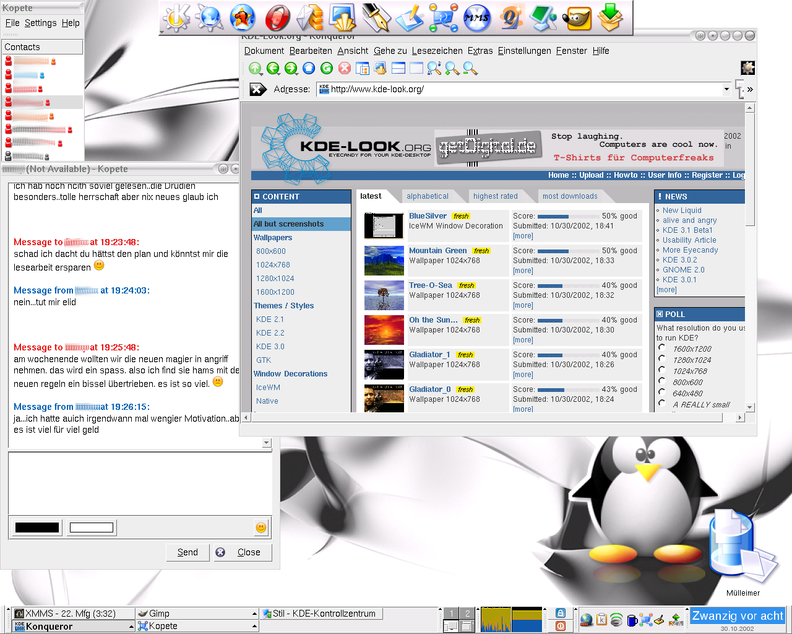Switch to virtual desktop 2
Viewport: 792px width, 634px height.
coord(467,614)
